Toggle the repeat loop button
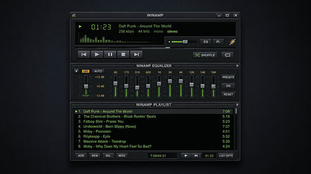Viewport: 311px width, 174px height. (228, 55)
